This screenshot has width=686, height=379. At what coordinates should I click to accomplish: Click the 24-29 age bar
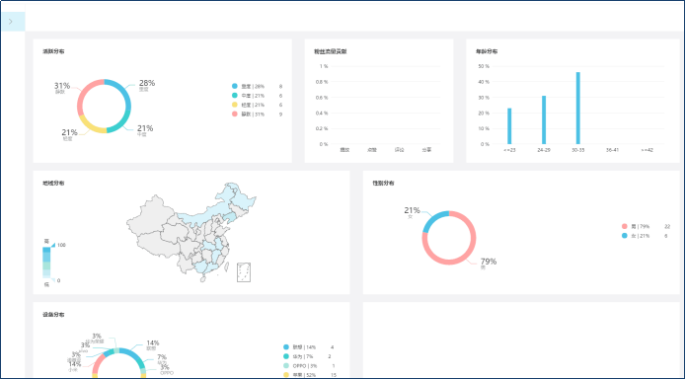(x=544, y=119)
